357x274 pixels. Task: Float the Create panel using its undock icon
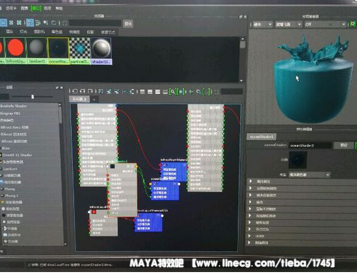pos(57,87)
